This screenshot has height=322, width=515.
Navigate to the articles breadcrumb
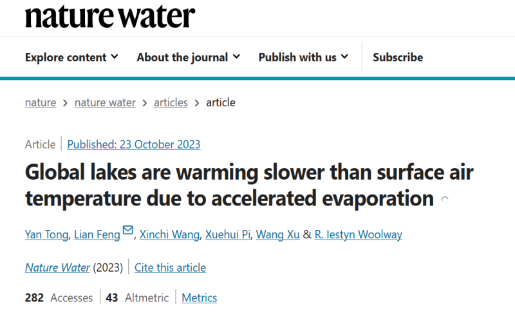pyautogui.click(x=171, y=102)
